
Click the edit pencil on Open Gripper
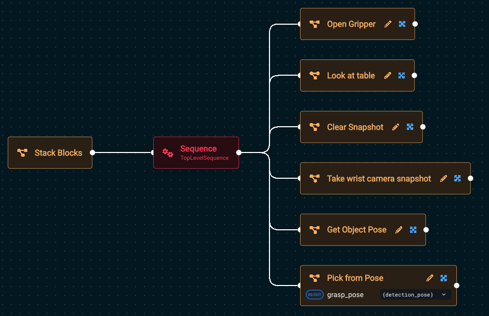(387, 24)
